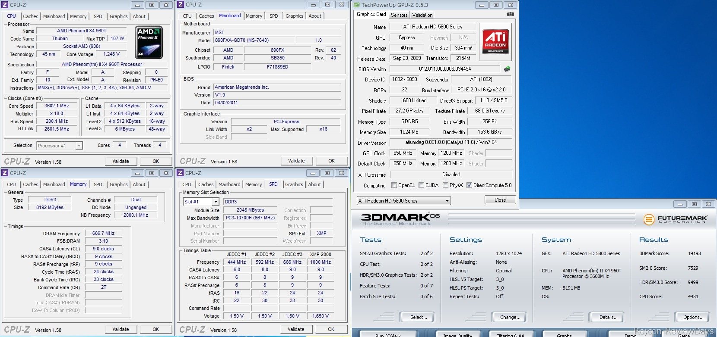This screenshot has width=717, height=337.
Task: Expand the Slot #1 memory slot dropdown
Action: pyautogui.click(x=201, y=202)
